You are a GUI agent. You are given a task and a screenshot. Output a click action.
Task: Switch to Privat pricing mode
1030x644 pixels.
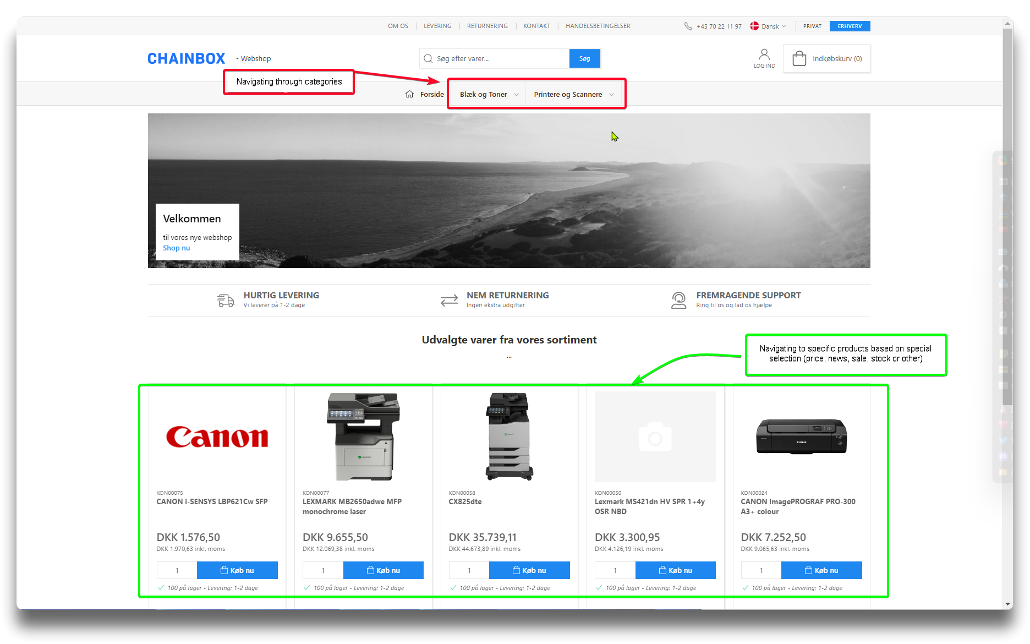pos(812,26)
